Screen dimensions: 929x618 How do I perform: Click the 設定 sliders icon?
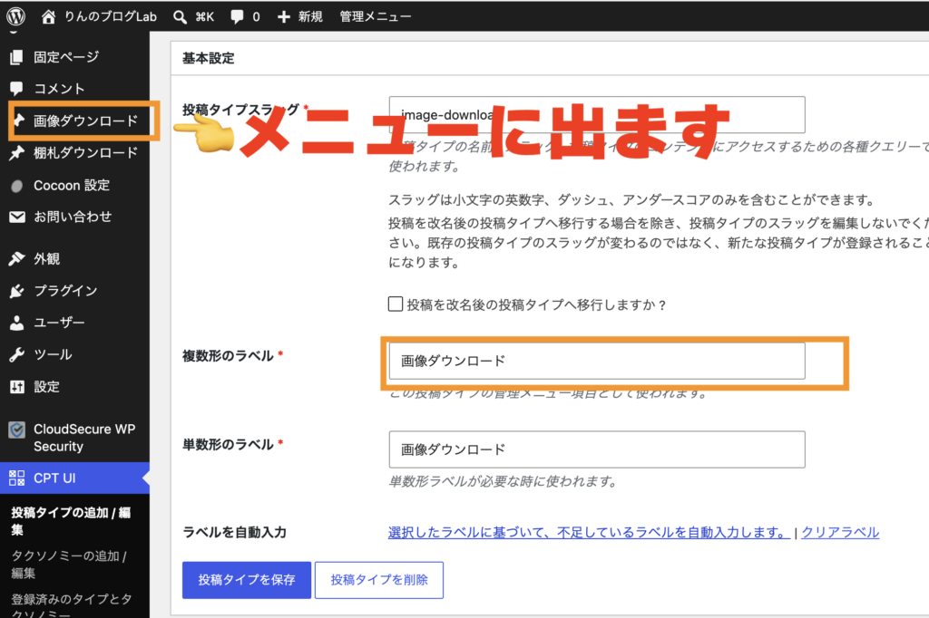16,387
